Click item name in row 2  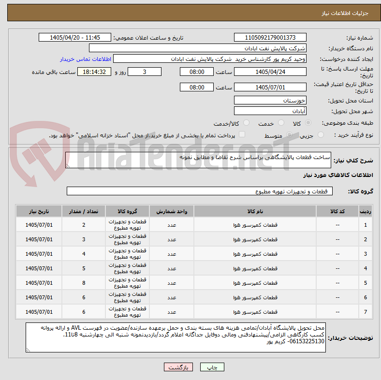(x=255, y=239)
